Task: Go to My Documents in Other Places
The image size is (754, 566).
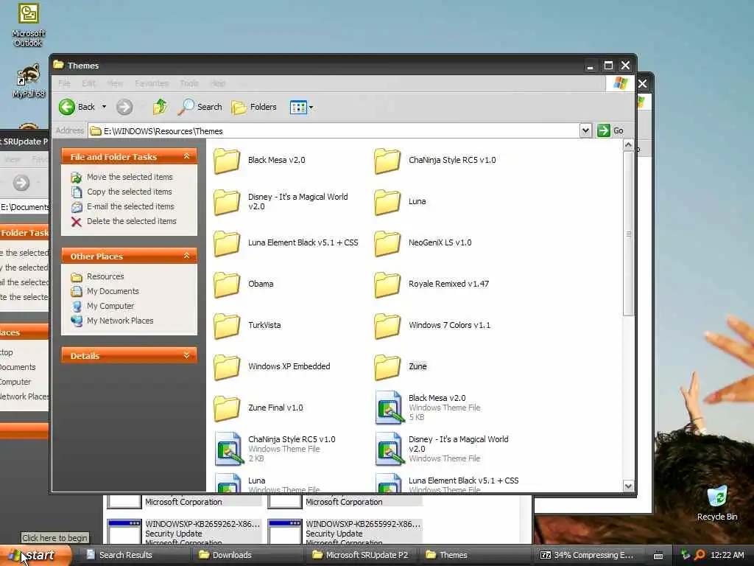Action: (x=105, y=291)
